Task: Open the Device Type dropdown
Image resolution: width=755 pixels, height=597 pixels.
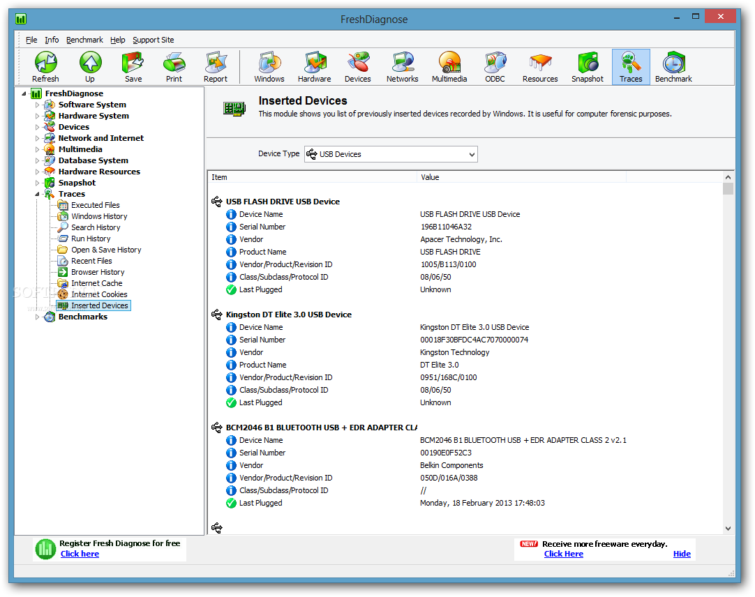Action: pyautogui.click(x=391, y=154)
